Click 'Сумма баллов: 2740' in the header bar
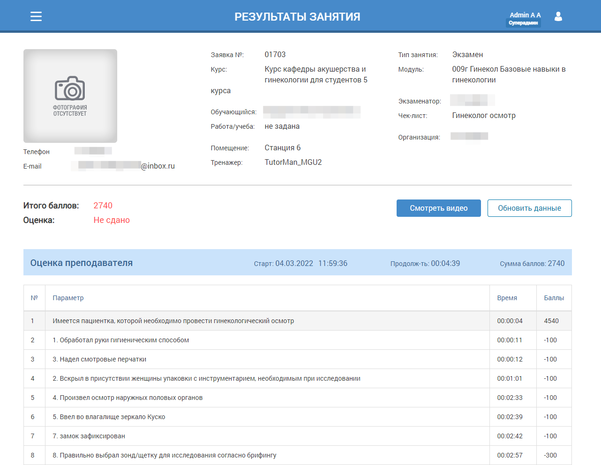 (x=532, y=263)
